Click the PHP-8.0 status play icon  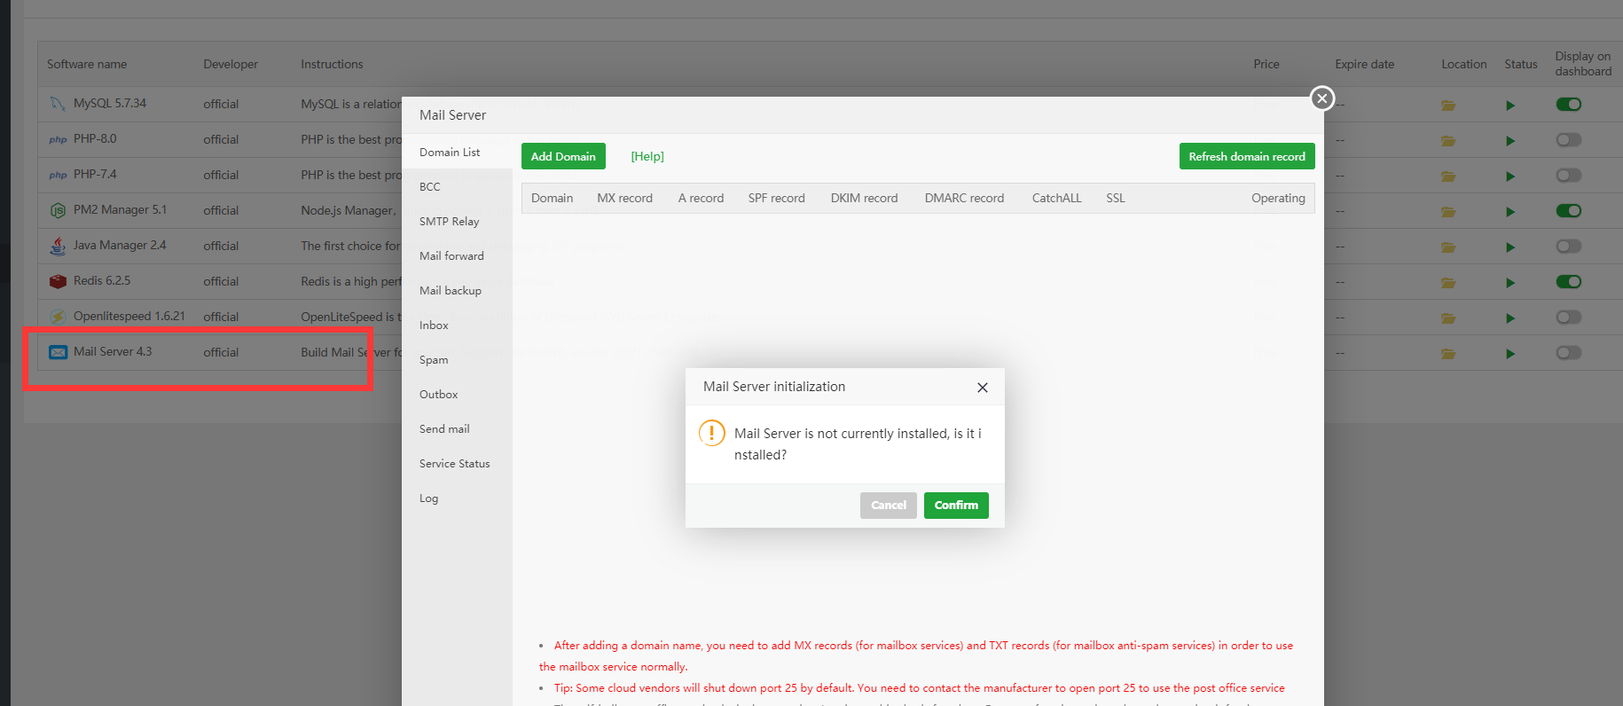[x=1510, y=141]
